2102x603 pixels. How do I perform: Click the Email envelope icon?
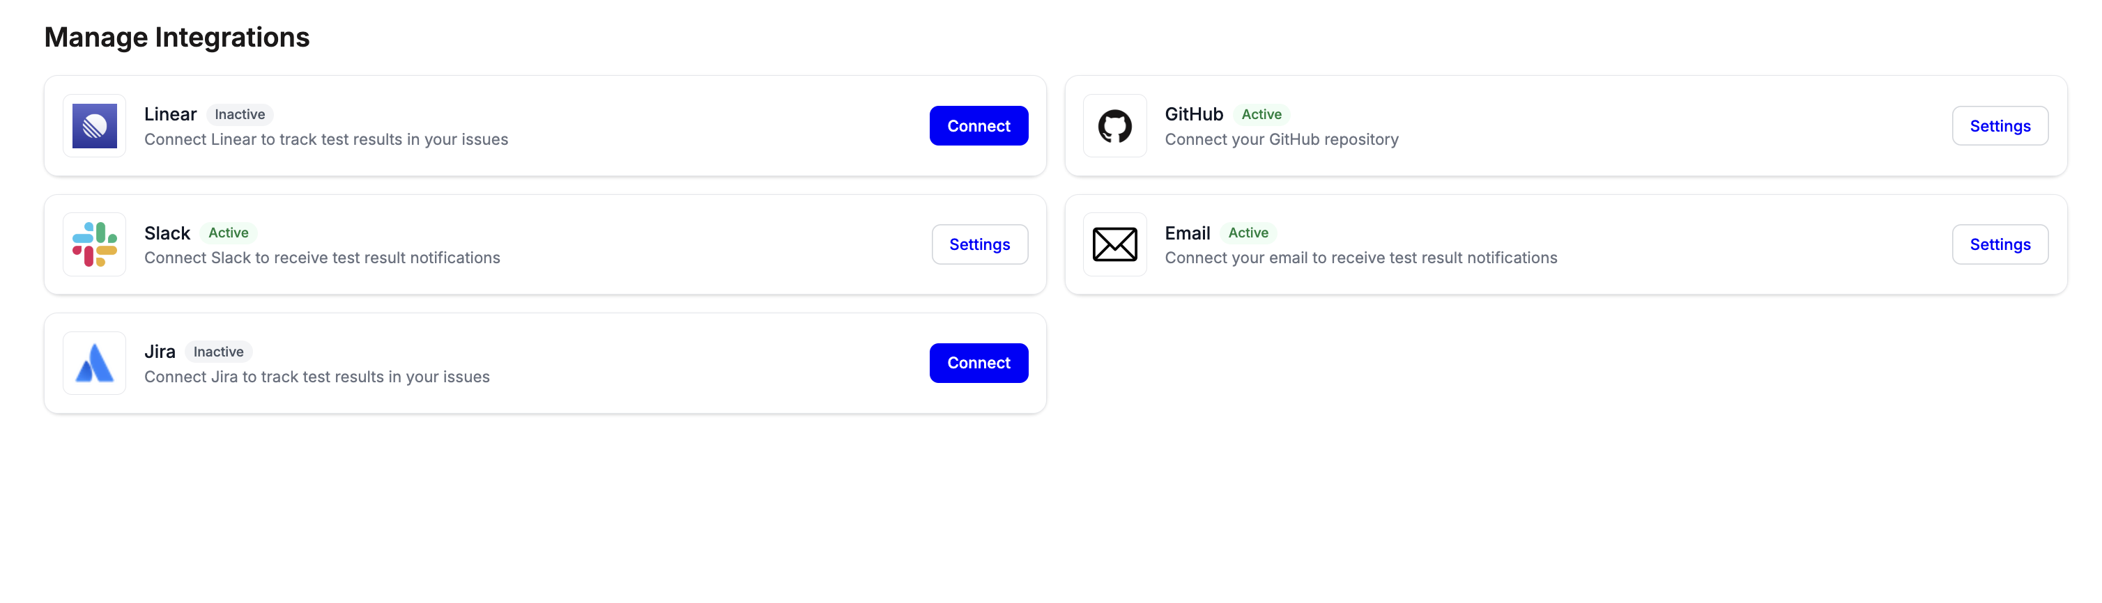pos(1114,244)
